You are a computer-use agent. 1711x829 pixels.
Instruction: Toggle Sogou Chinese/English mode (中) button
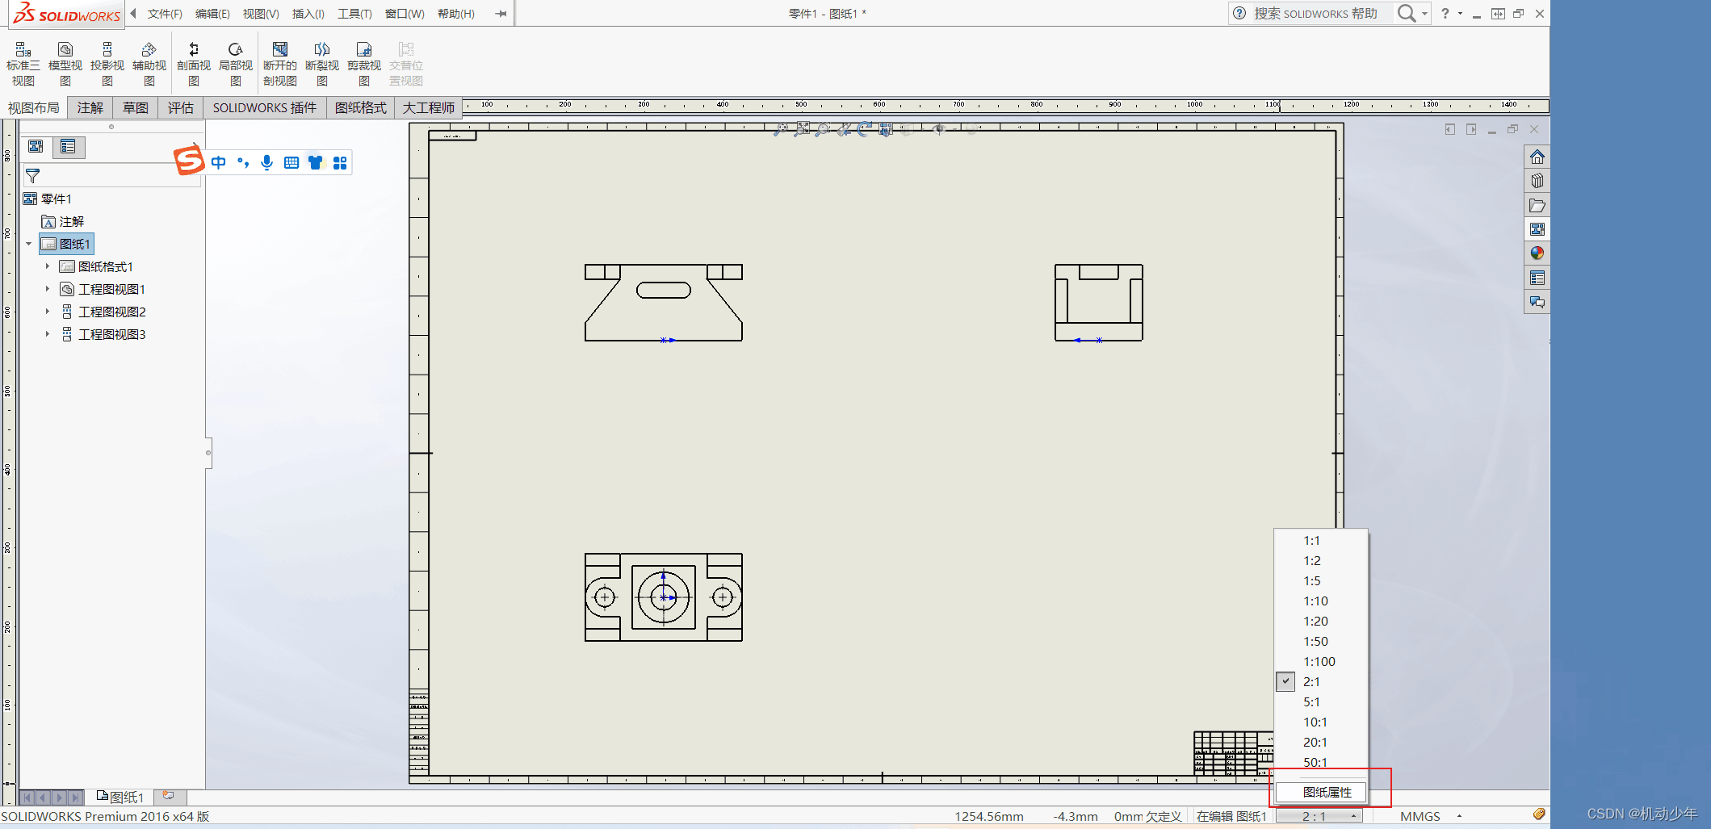219,162
